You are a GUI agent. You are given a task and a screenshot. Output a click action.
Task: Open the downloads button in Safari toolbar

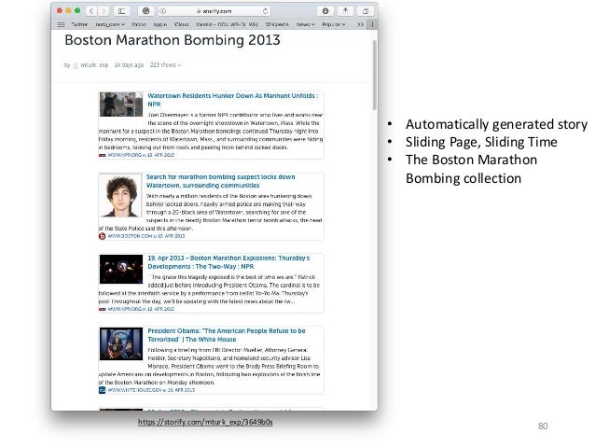(325, 11)
